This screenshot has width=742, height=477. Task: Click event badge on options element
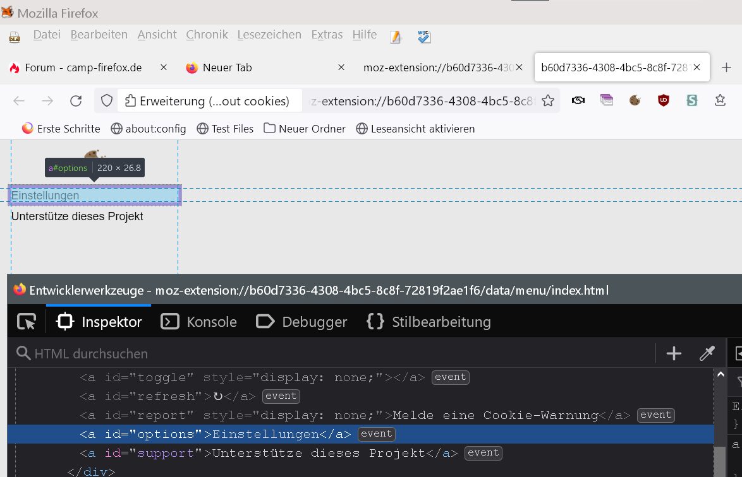tap(377, 434)
